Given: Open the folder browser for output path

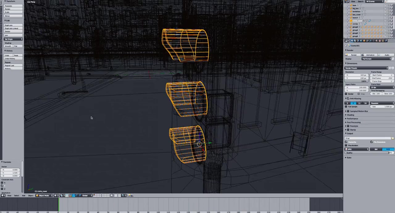Looking at the screenshot, I should [x=393, y=138].
